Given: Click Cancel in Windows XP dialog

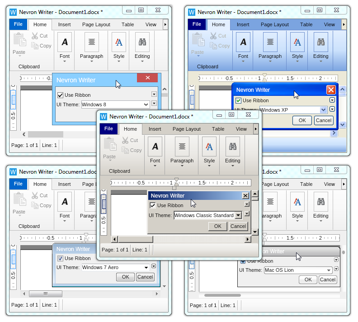Looking at the screenshot, I should coord(324,120).
